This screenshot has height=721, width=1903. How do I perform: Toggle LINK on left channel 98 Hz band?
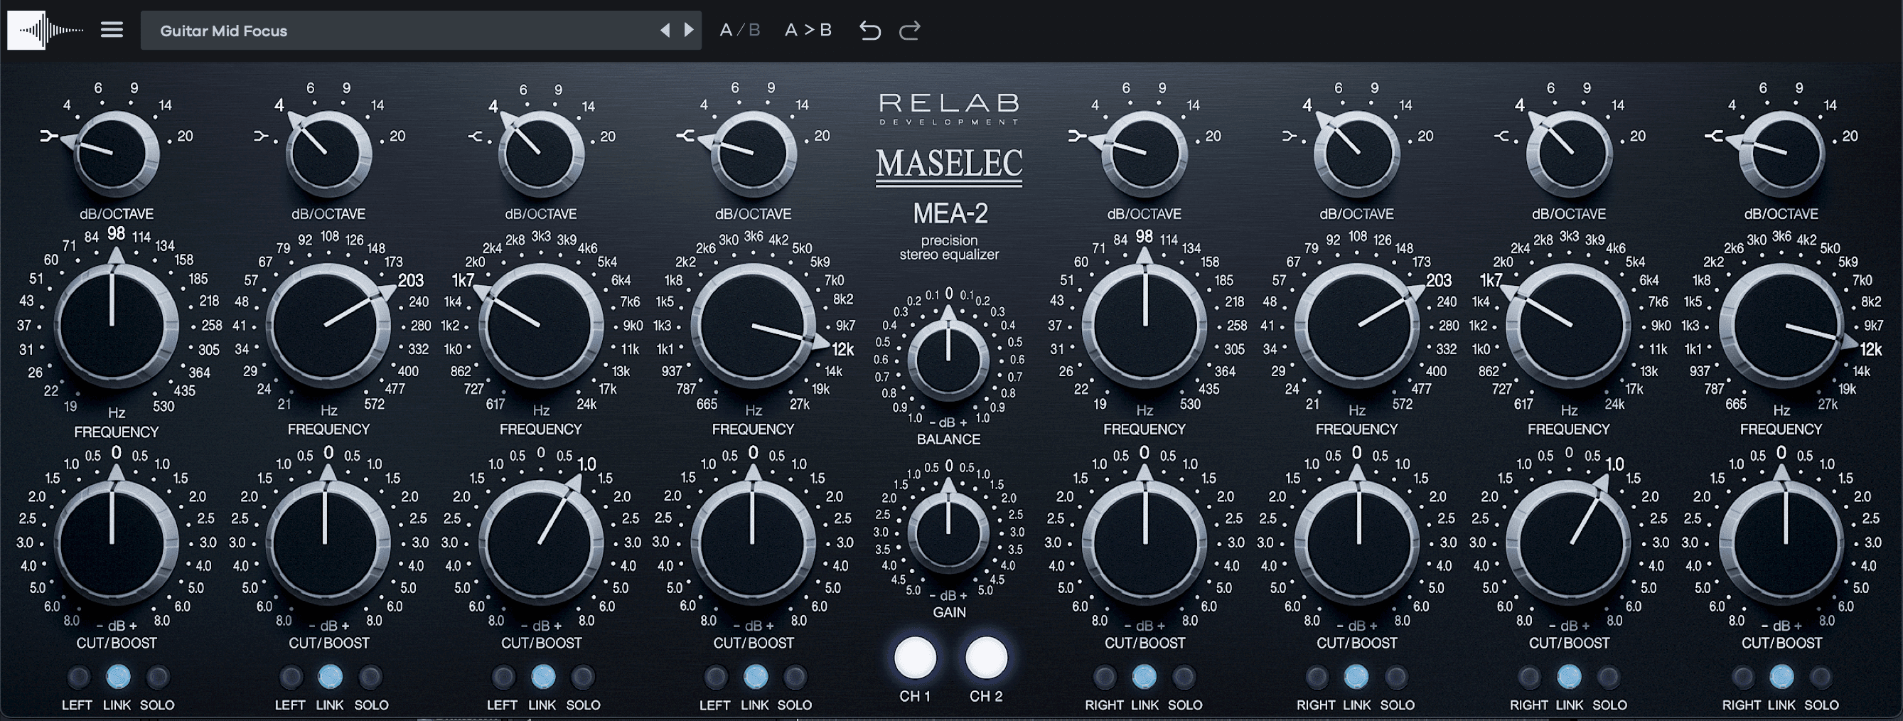pos(118,677)
